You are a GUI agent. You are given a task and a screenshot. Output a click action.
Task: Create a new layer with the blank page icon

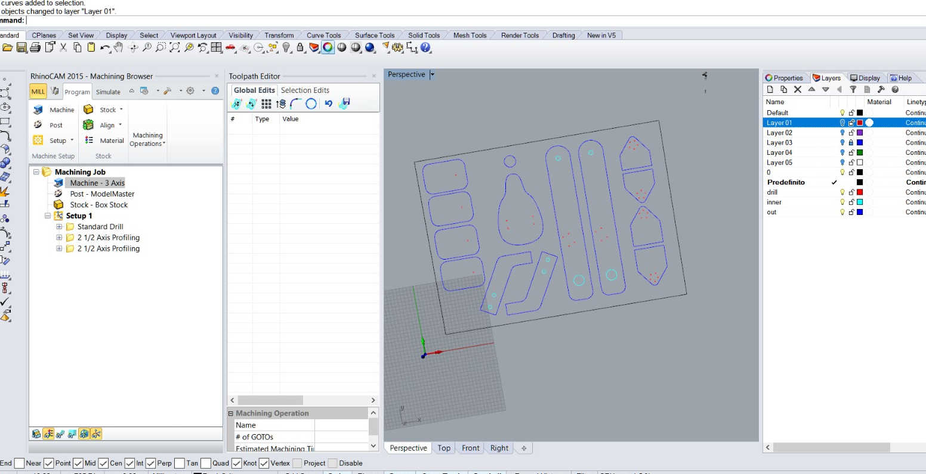coord(770,89)
